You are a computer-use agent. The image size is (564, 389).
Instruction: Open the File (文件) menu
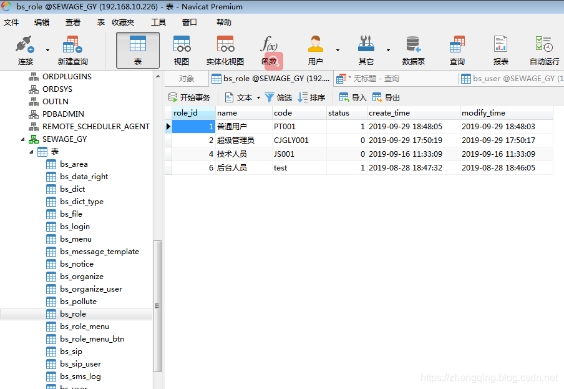coord(11,22)
